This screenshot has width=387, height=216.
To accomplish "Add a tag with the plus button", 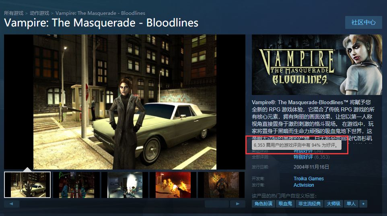I will (363, 204).
